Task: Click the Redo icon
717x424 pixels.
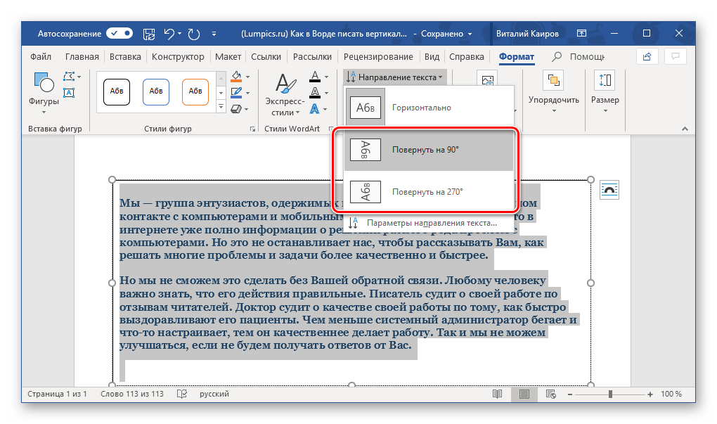Action: [x=194, y=33]
